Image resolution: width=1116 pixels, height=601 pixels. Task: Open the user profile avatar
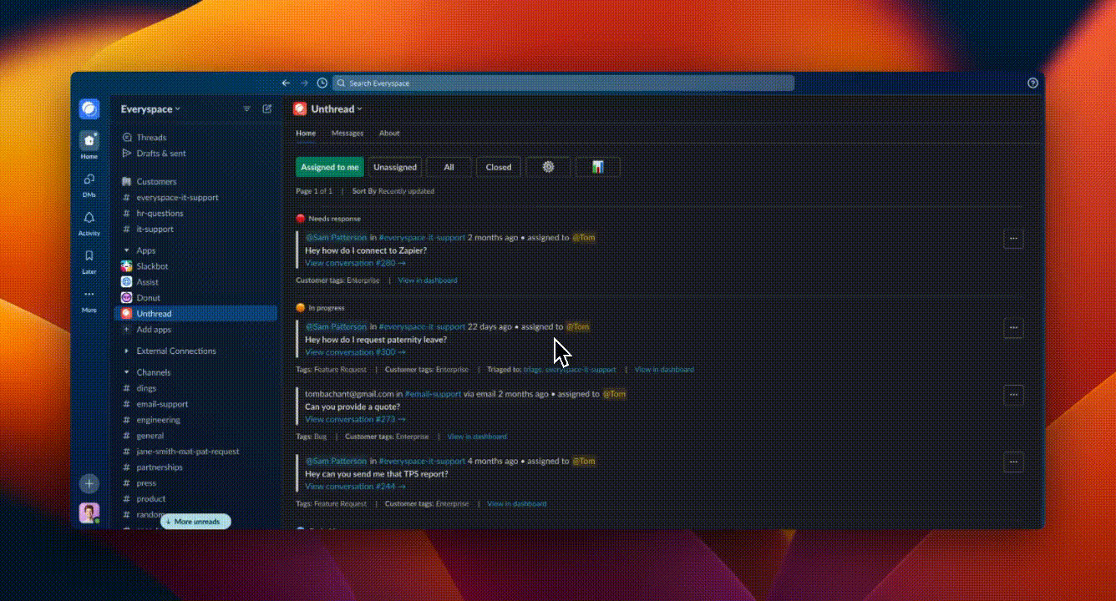(89, 513)
